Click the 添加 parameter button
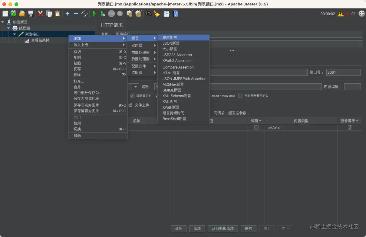Viewport: 366px width, 237px height. click(197, 229)
